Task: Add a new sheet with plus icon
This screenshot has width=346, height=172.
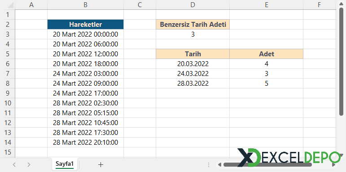Action: 101,164
